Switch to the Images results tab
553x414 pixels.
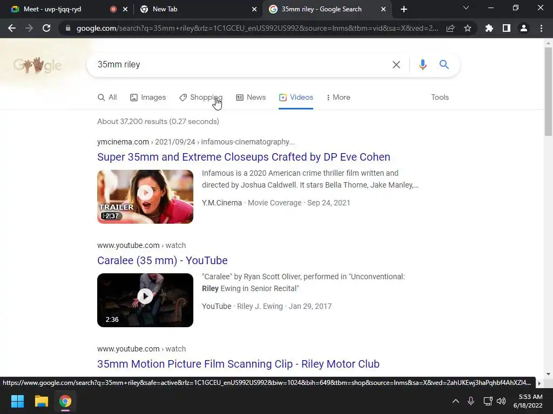point(148,98)
